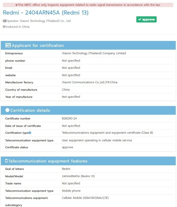Click the Xiaomi Communications Co.,Ltd.,P.R.China factory value
Viewport: 177px width, 207px height.
90,82
